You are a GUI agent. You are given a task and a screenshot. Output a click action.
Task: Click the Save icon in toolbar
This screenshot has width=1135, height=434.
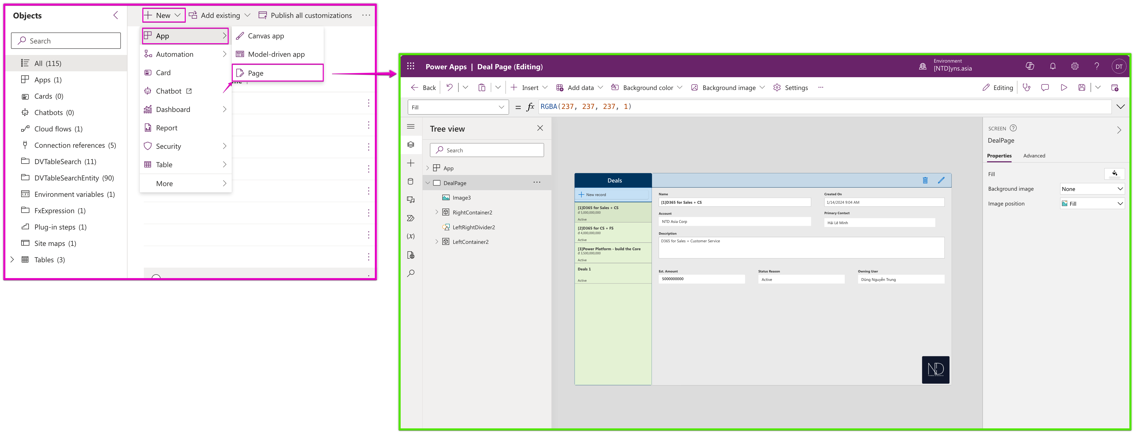[x=1082, y=88]
